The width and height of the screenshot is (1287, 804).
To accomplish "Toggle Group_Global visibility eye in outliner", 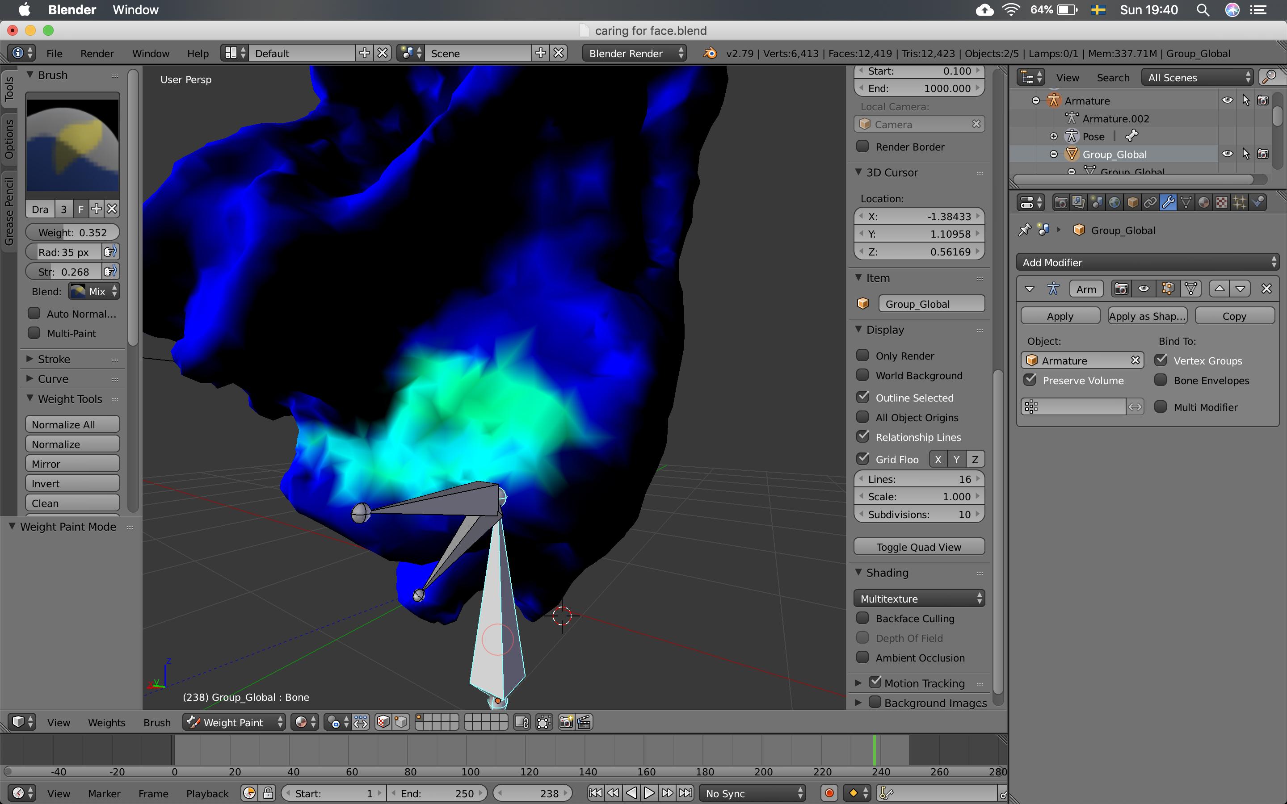I will click(x=1228, y=154).
